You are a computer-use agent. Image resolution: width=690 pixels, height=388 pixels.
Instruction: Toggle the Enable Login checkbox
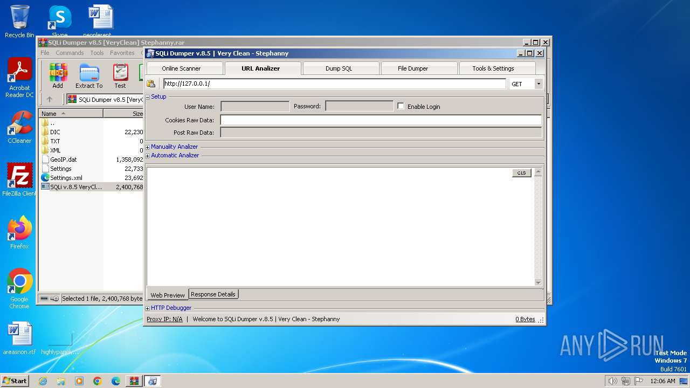coord(401,106)
